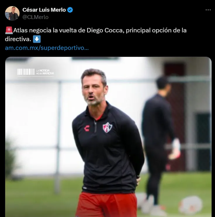Click the coach's red shorts
This screenshot has height=217, width=215.
click(106, 205)
